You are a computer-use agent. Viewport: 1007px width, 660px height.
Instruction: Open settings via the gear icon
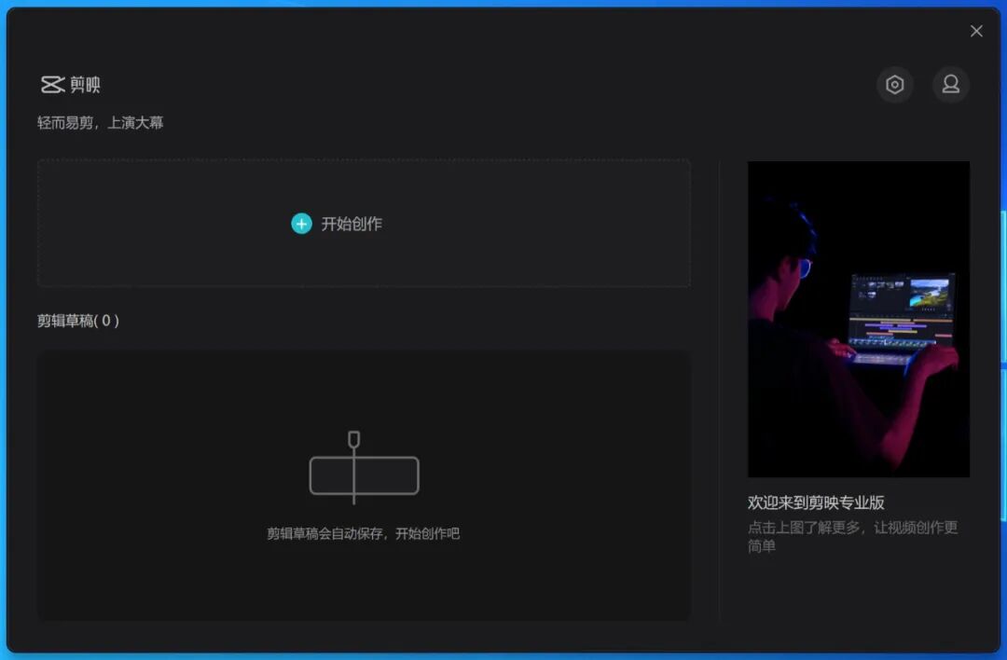[894, 84]
